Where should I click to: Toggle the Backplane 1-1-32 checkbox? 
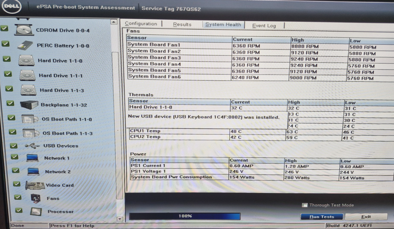pyautogui.click(x=10, y=103)
